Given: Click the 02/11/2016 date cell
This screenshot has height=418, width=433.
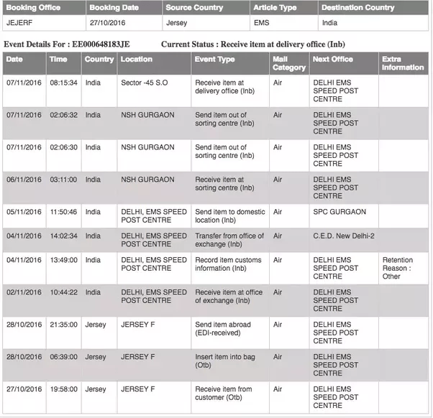Looking at the screenshot, I should pyautogui.click(x=24, y=300).
